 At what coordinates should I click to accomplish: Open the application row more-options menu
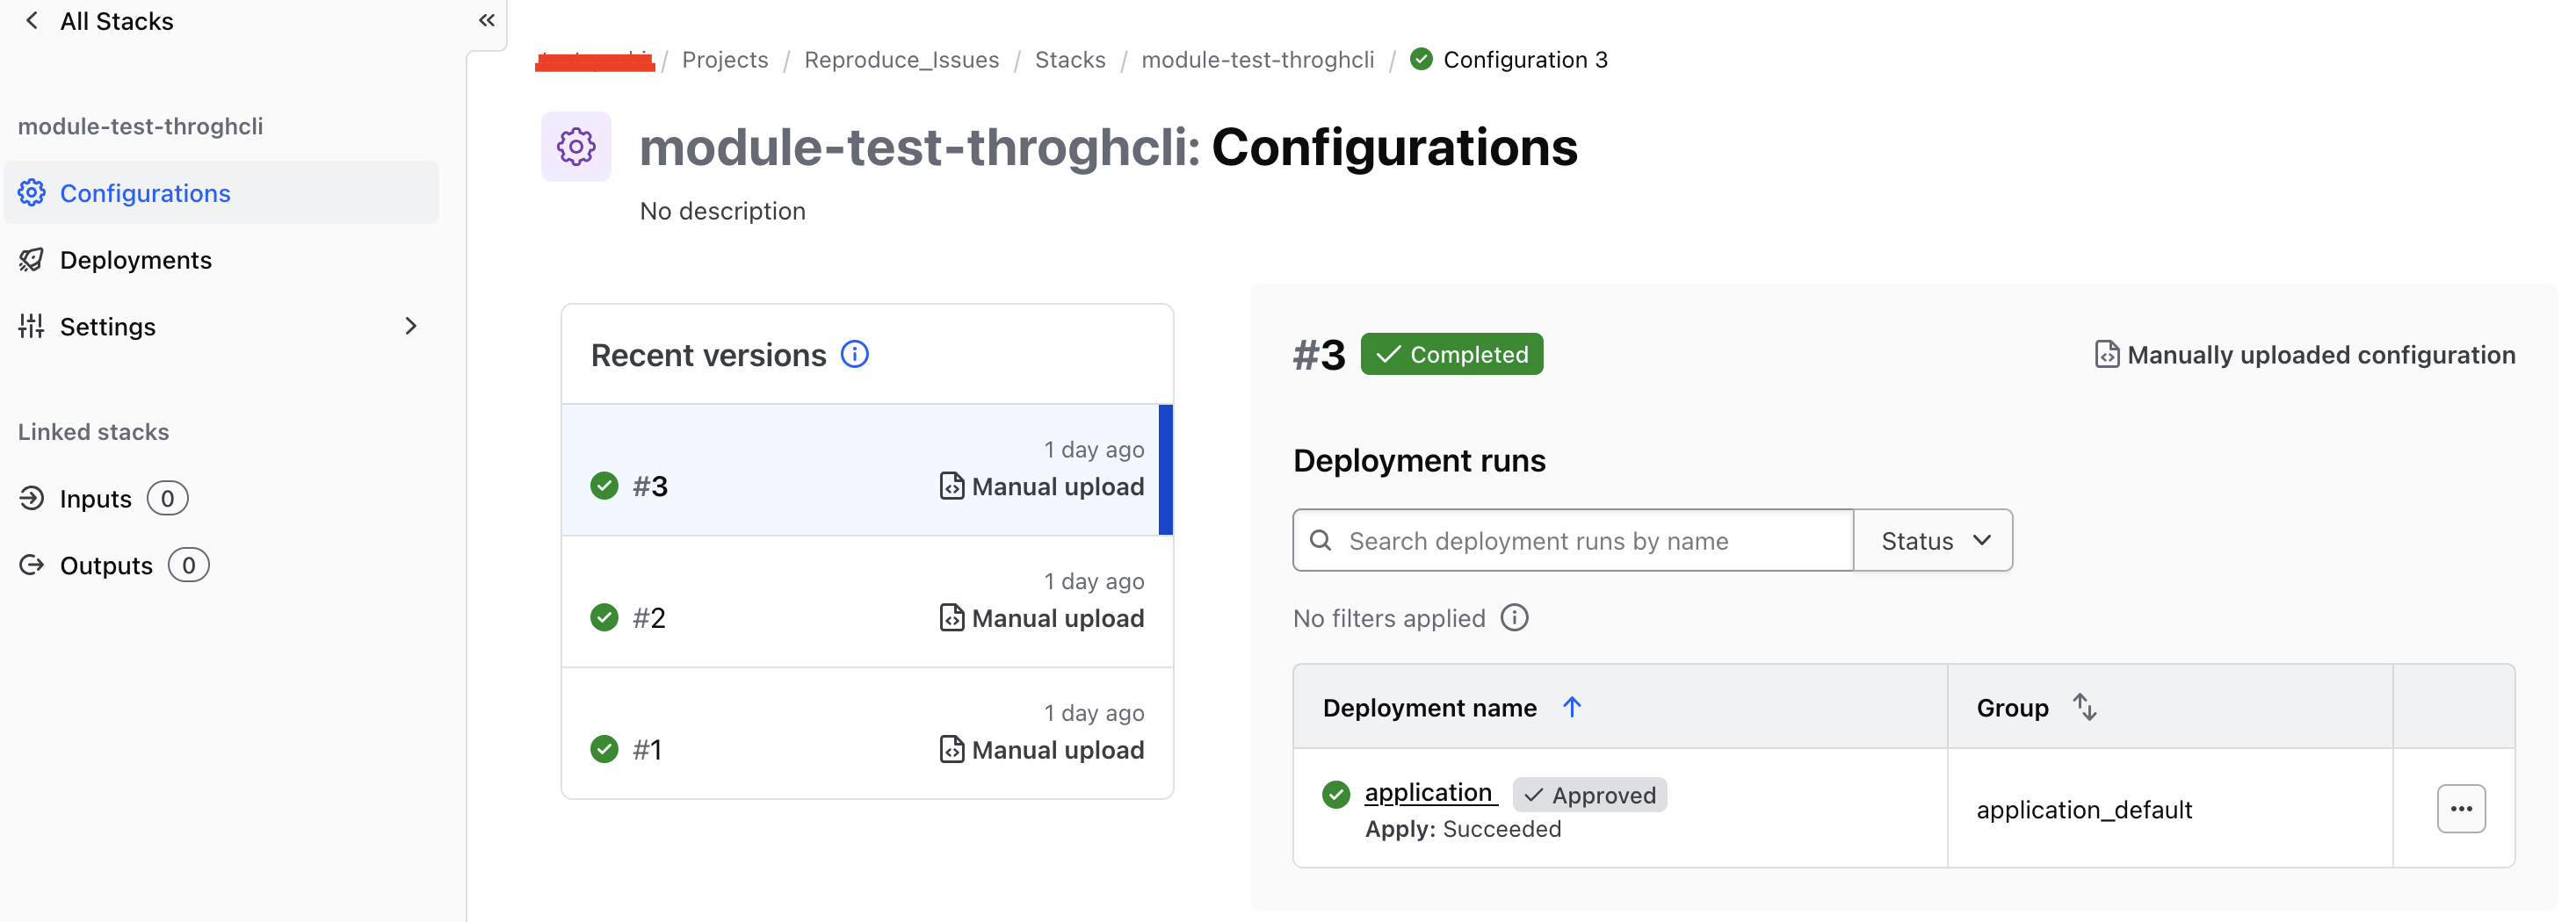point(2460,808)
